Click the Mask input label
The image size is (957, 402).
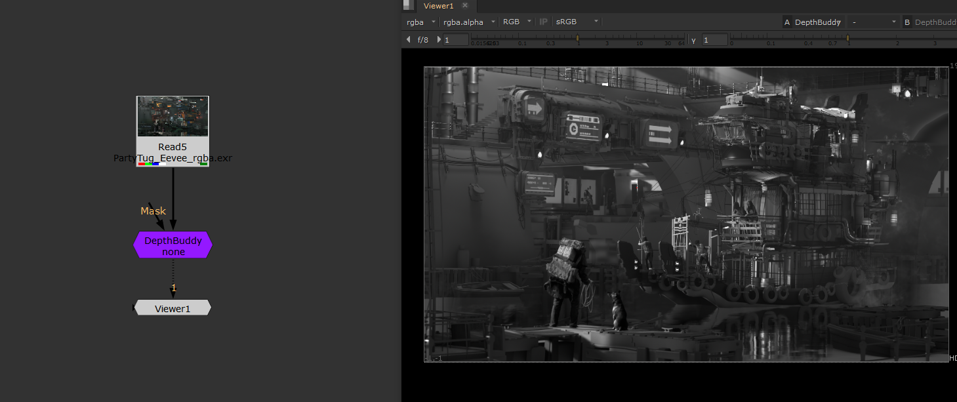tap(153, 211)
